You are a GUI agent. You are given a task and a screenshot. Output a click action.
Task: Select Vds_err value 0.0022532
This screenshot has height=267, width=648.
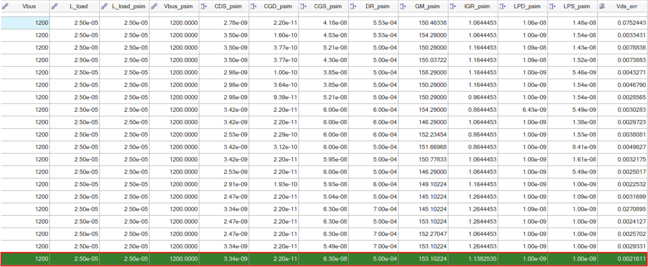click(631, 184)
